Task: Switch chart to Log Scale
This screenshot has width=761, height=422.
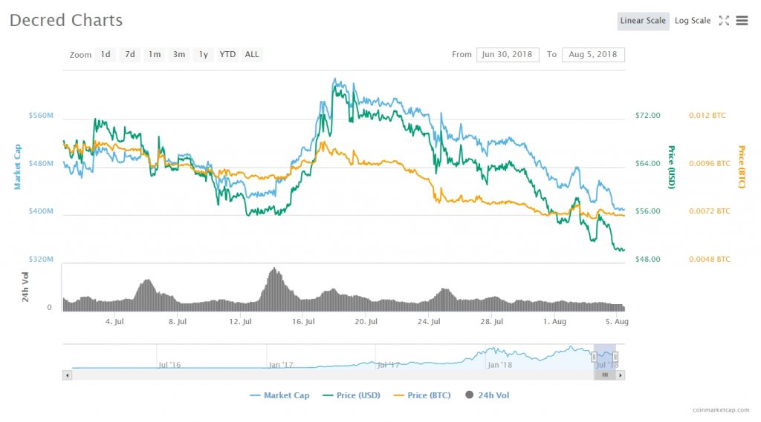Action: point(693,21)
